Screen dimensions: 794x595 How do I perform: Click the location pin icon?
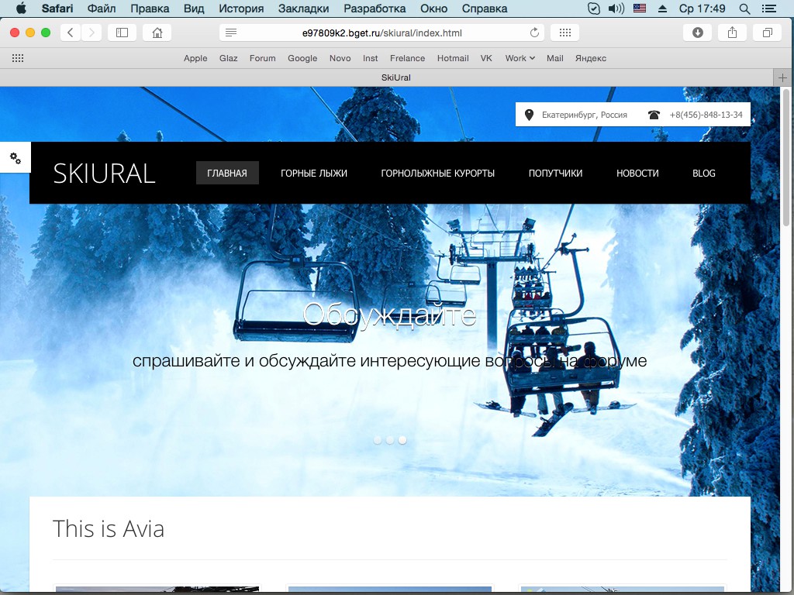[529, 115]
